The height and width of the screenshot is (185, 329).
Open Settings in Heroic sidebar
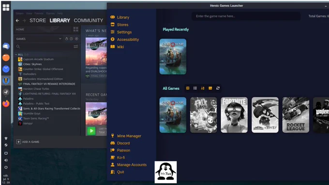click(121, 32)
